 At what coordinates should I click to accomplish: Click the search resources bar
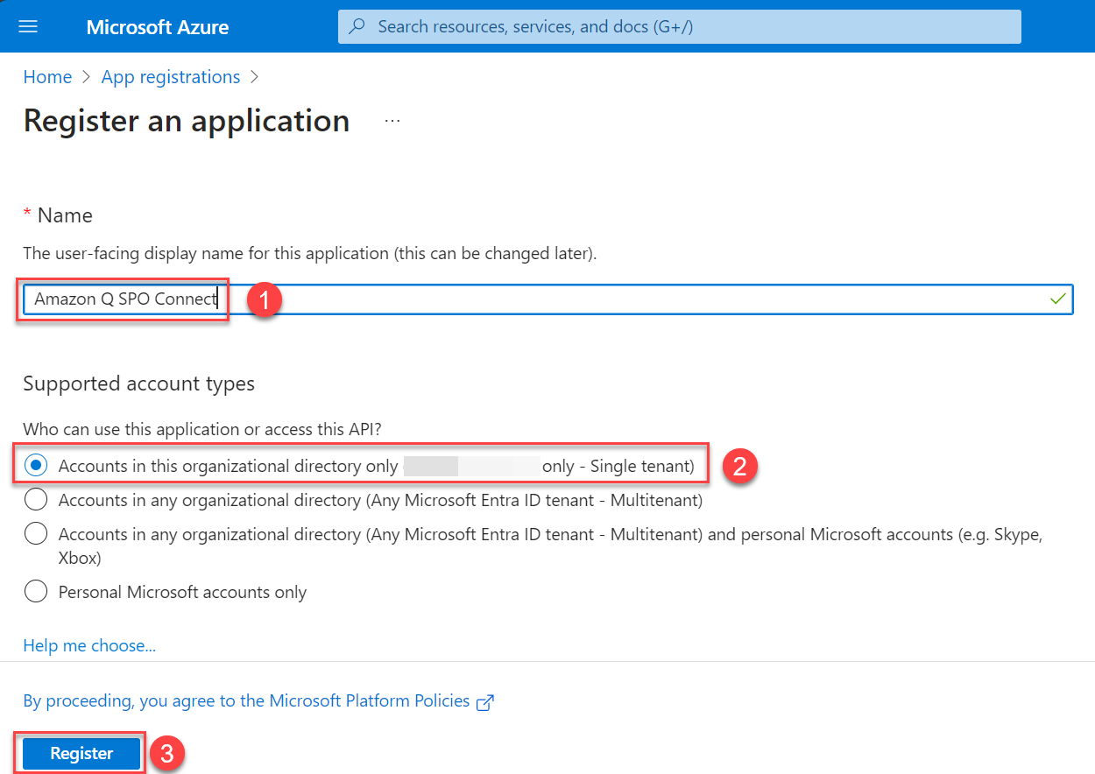coord(679,26)
